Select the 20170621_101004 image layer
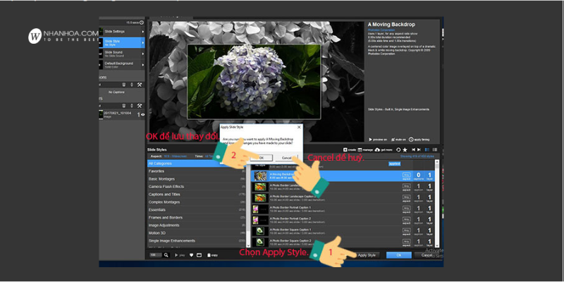Screen dimensions: 564x282 tap(122, 115)
